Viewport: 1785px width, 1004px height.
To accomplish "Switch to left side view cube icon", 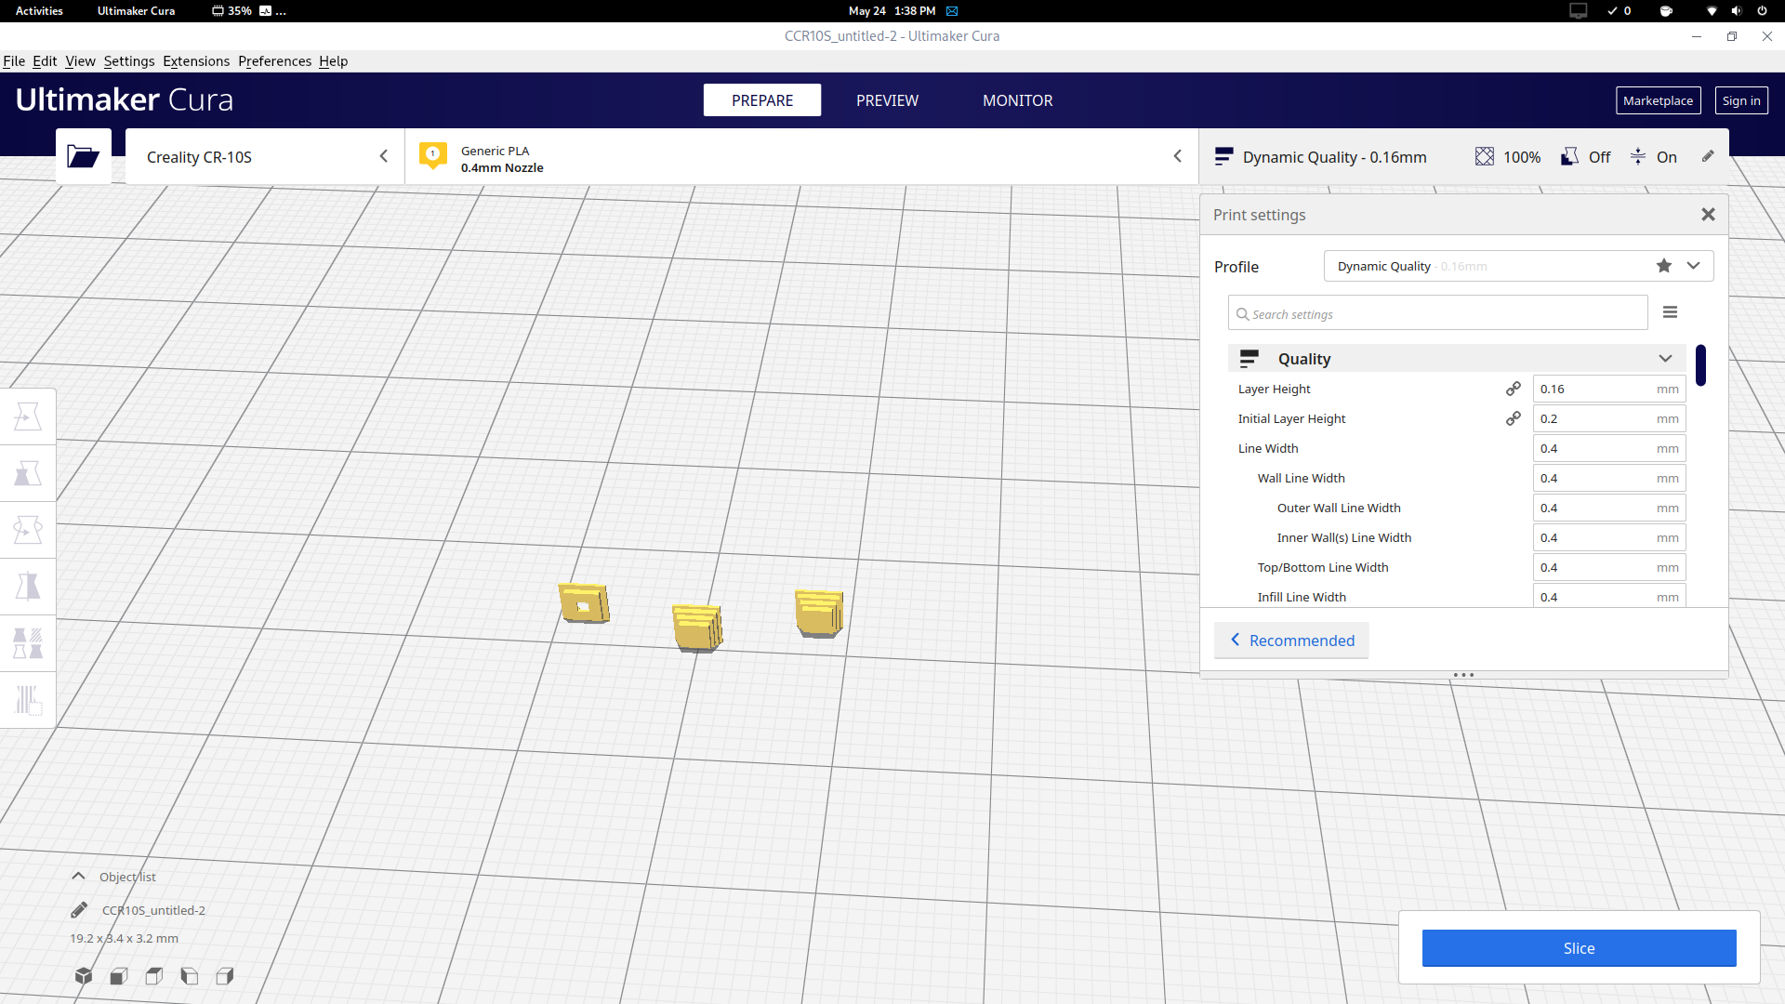I will [190, 976].
